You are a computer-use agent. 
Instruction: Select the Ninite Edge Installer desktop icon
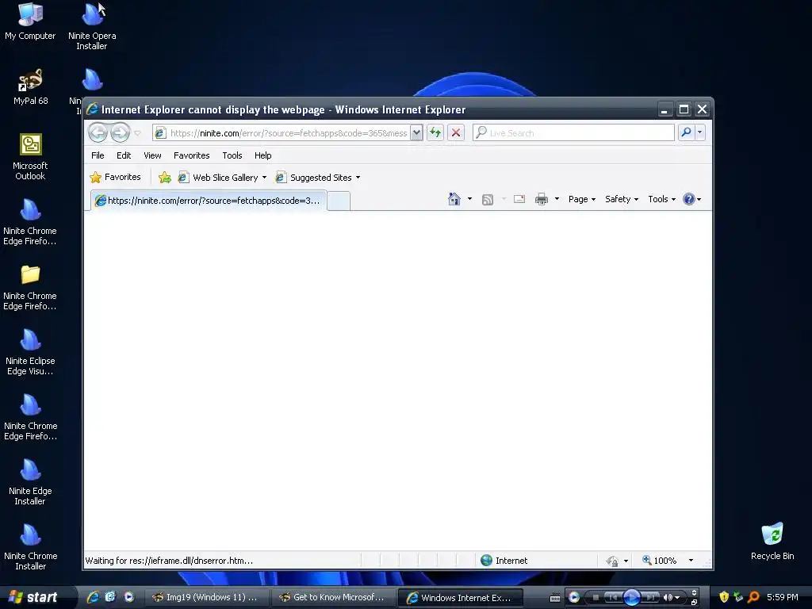(30, 482)
